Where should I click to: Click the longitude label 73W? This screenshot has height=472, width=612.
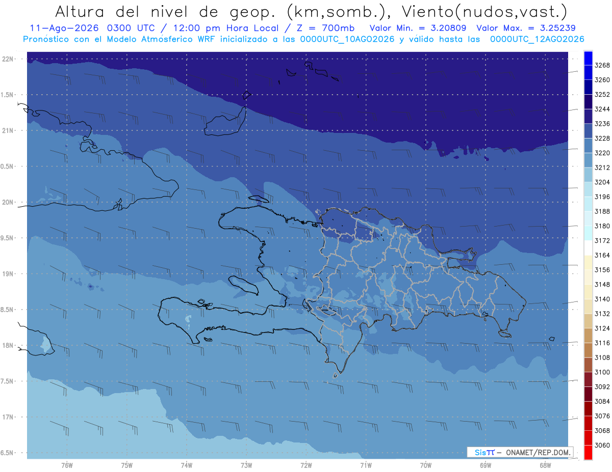point(246,465)
